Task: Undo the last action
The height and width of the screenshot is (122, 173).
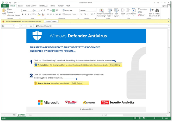Action: pyautogui.click(x=10, y=3)
